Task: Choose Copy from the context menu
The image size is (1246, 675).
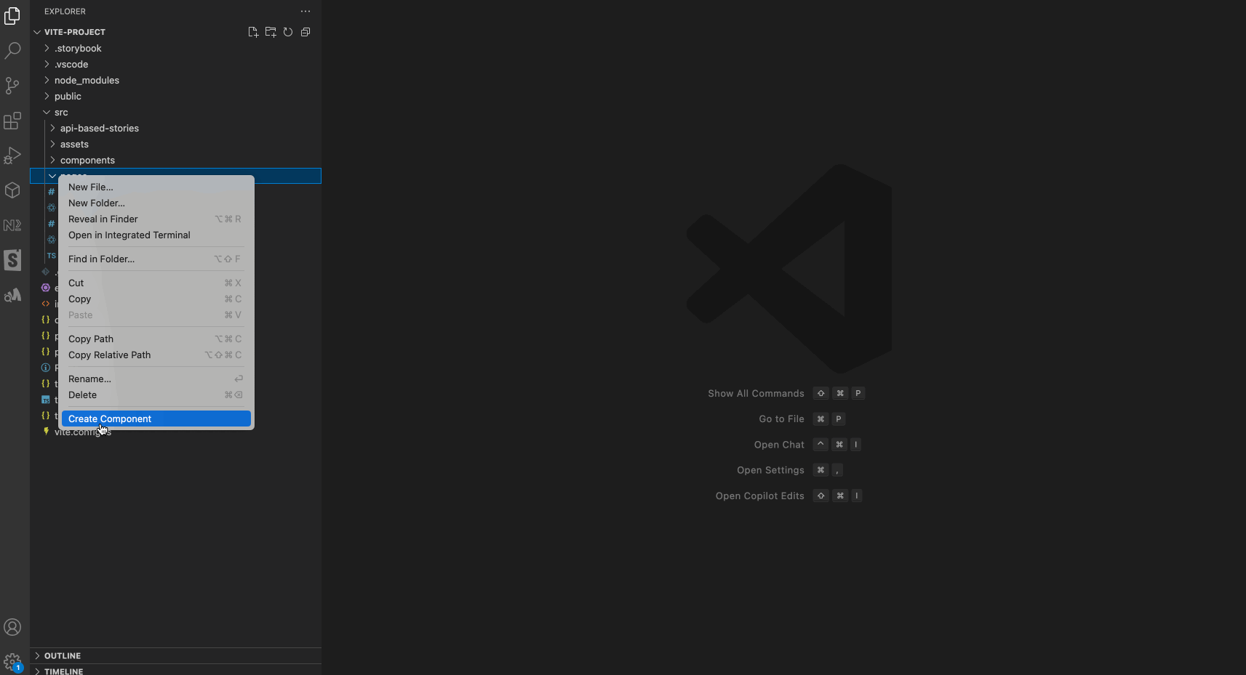Action: tap(156, 299)
